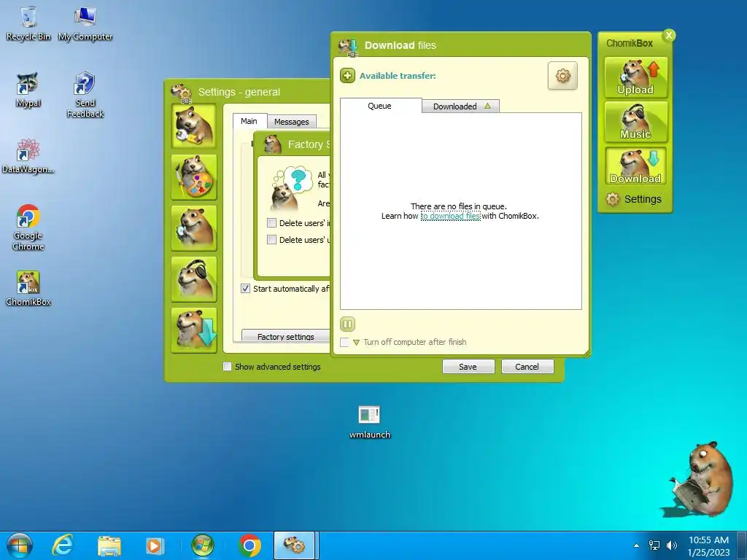This screenshot has width=747, height=560.
Task: Check first Delete users' checkbox
Action: tap(271, 223)
